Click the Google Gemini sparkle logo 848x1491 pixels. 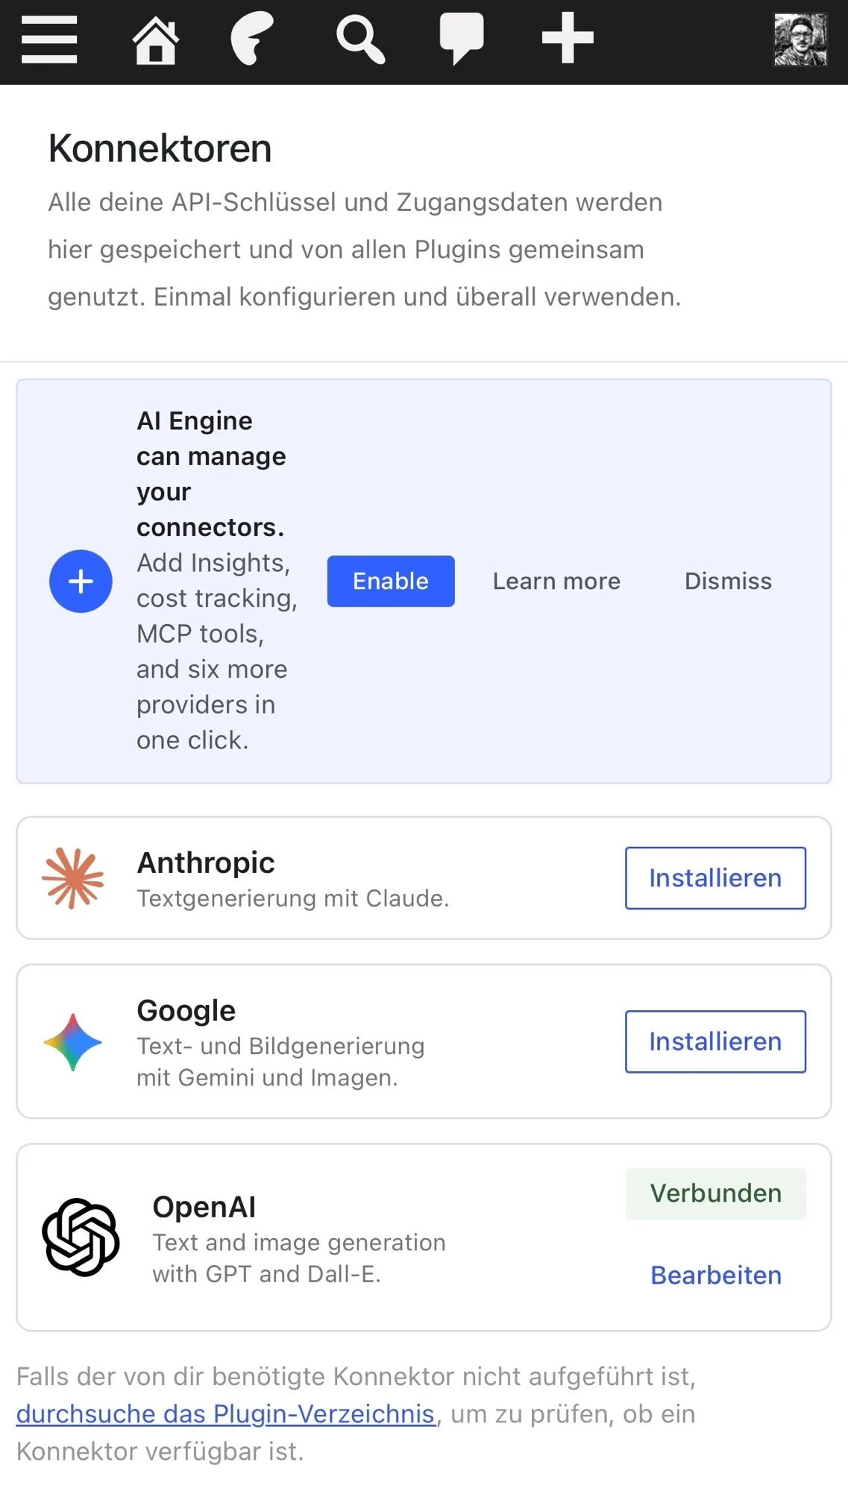[73, 1042]
